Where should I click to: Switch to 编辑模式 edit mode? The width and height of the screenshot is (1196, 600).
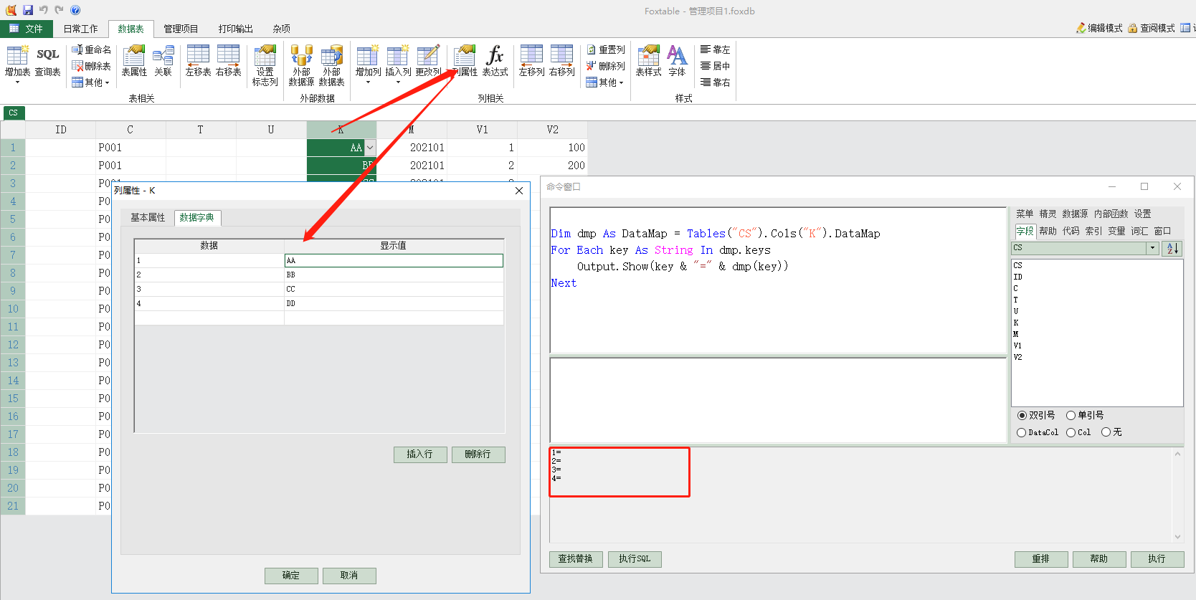(1099, 28)
